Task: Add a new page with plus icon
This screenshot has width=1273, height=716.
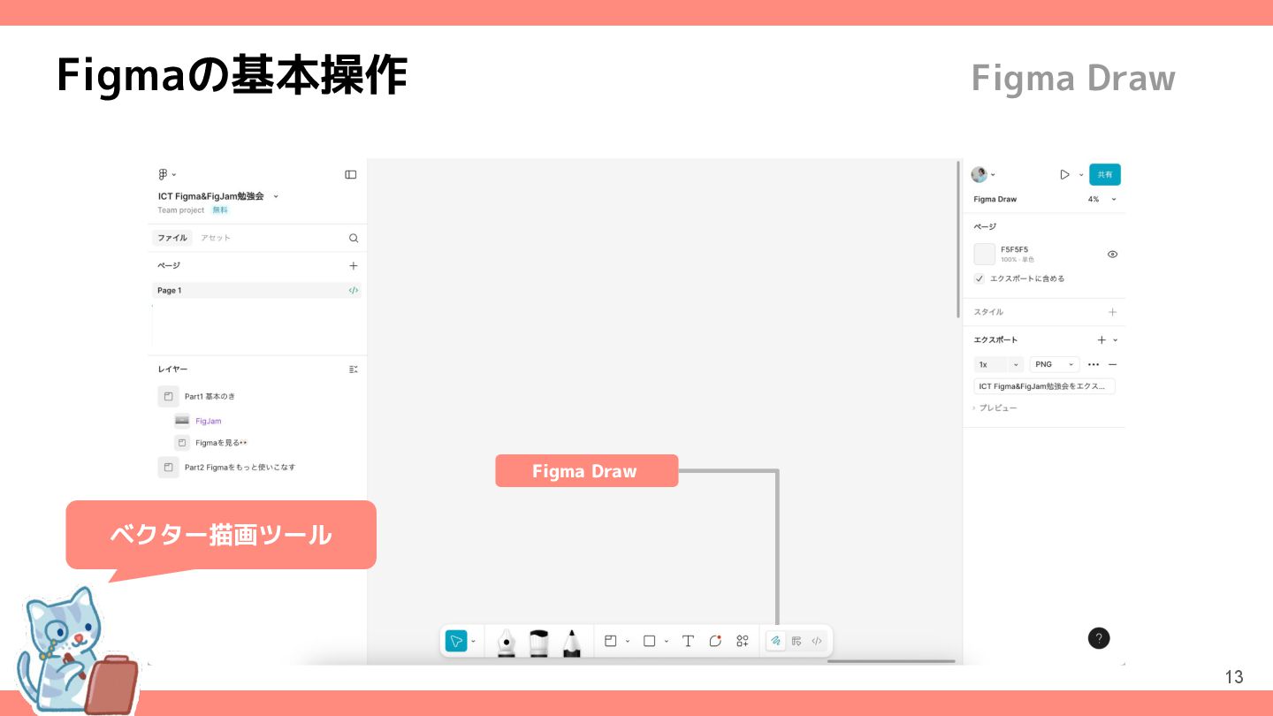Action: click(x=354, y=265)
